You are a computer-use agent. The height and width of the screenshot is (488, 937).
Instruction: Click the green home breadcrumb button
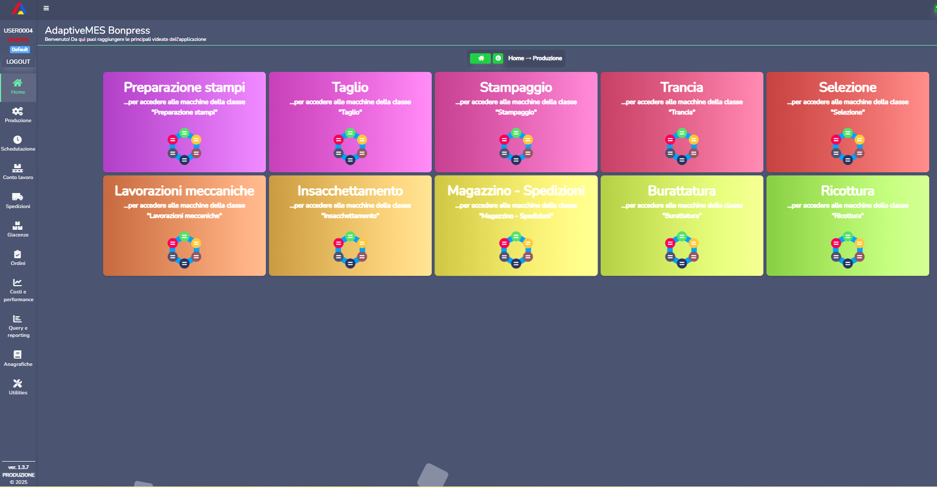pos(480,58)
